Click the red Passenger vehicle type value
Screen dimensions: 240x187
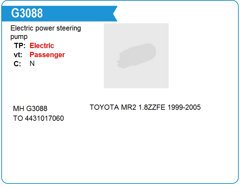47,55
